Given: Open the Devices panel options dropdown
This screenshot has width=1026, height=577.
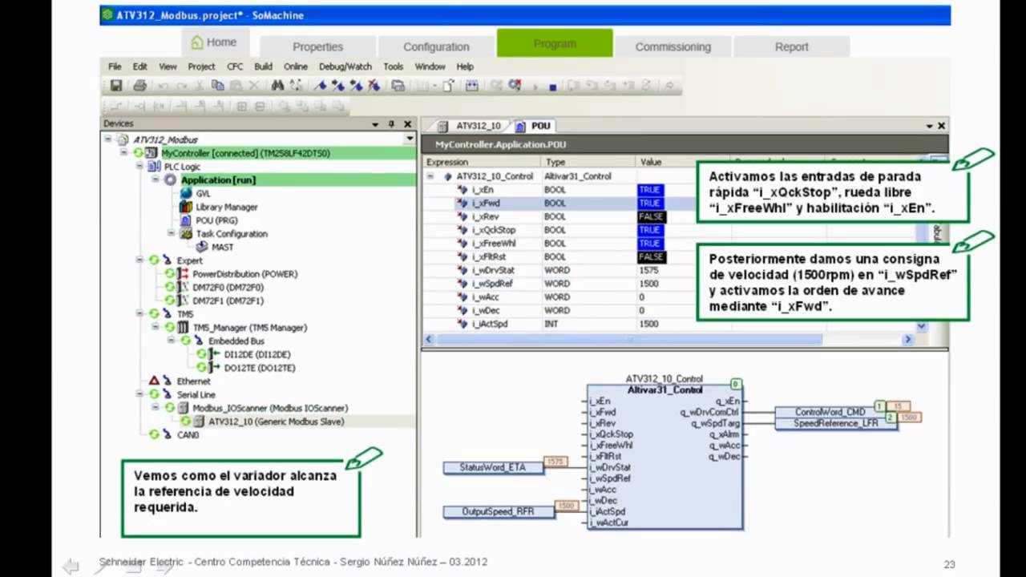Looking at the screenshot, I should point(375,124).
